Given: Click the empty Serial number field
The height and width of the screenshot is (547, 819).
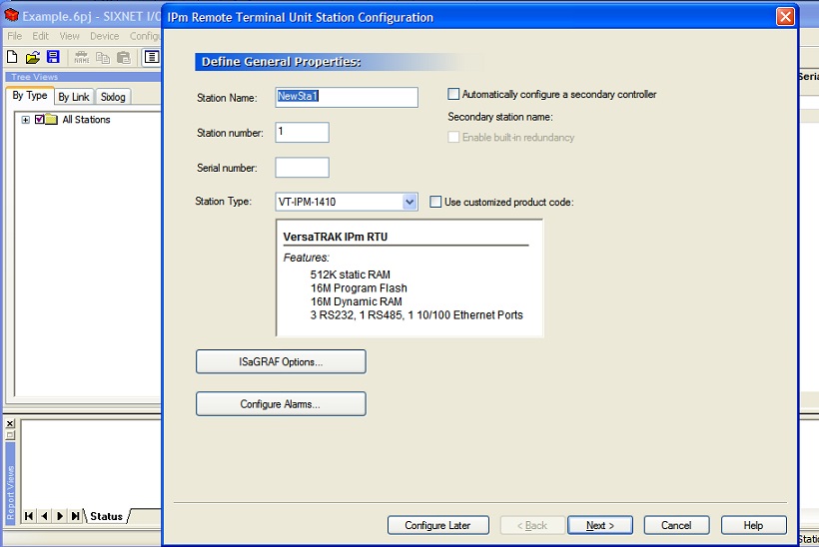Looking at the screenshot, I should point(303,168).
